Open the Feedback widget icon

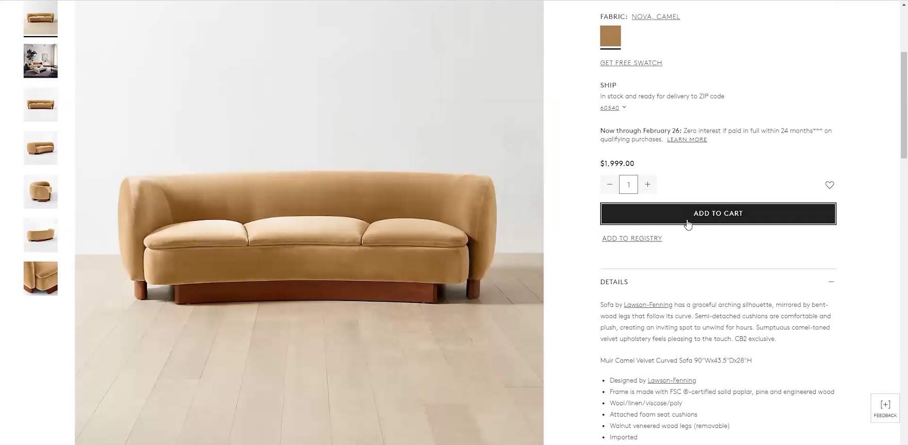[885, 408]
